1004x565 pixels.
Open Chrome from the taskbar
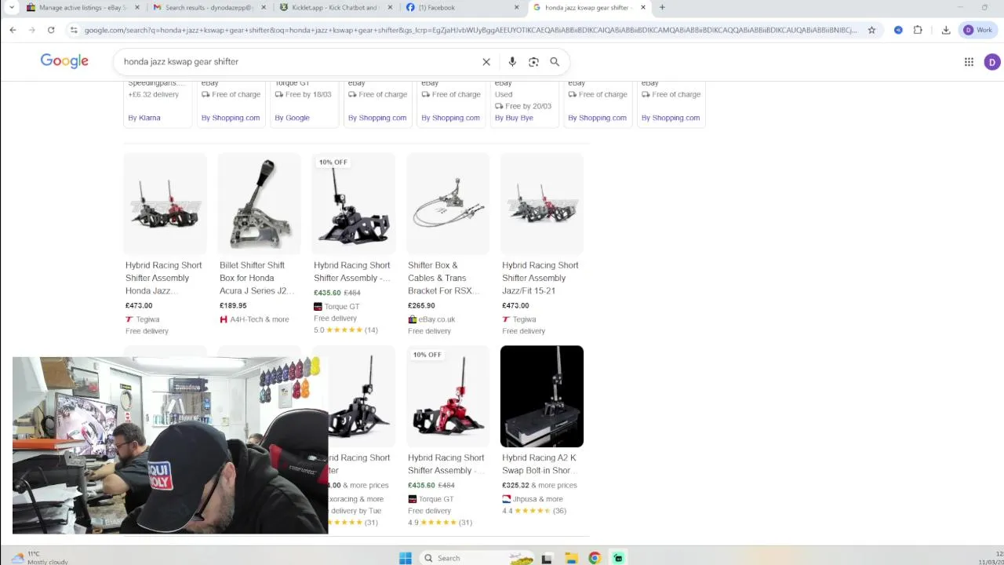(595, 558)
